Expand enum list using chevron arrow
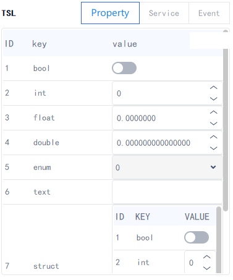 213,167
